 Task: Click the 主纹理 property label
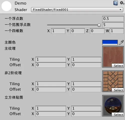tap(10, 48)
